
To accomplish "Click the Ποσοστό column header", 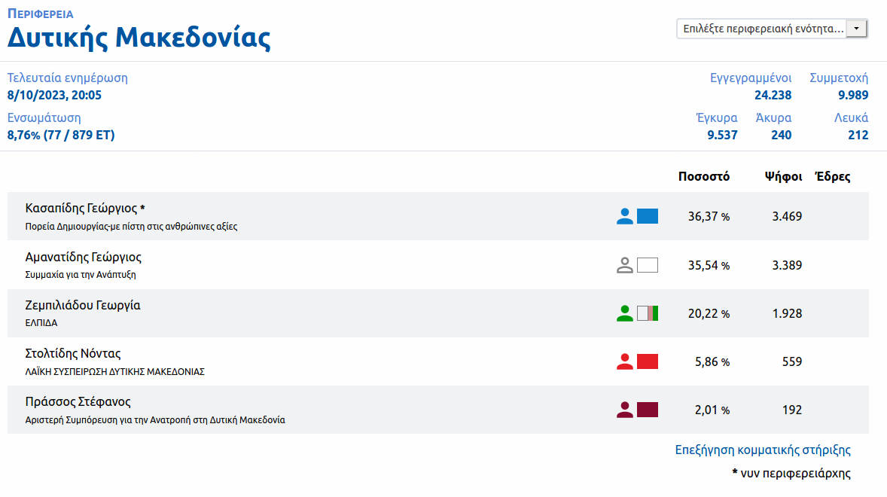I will pos(704,177).
